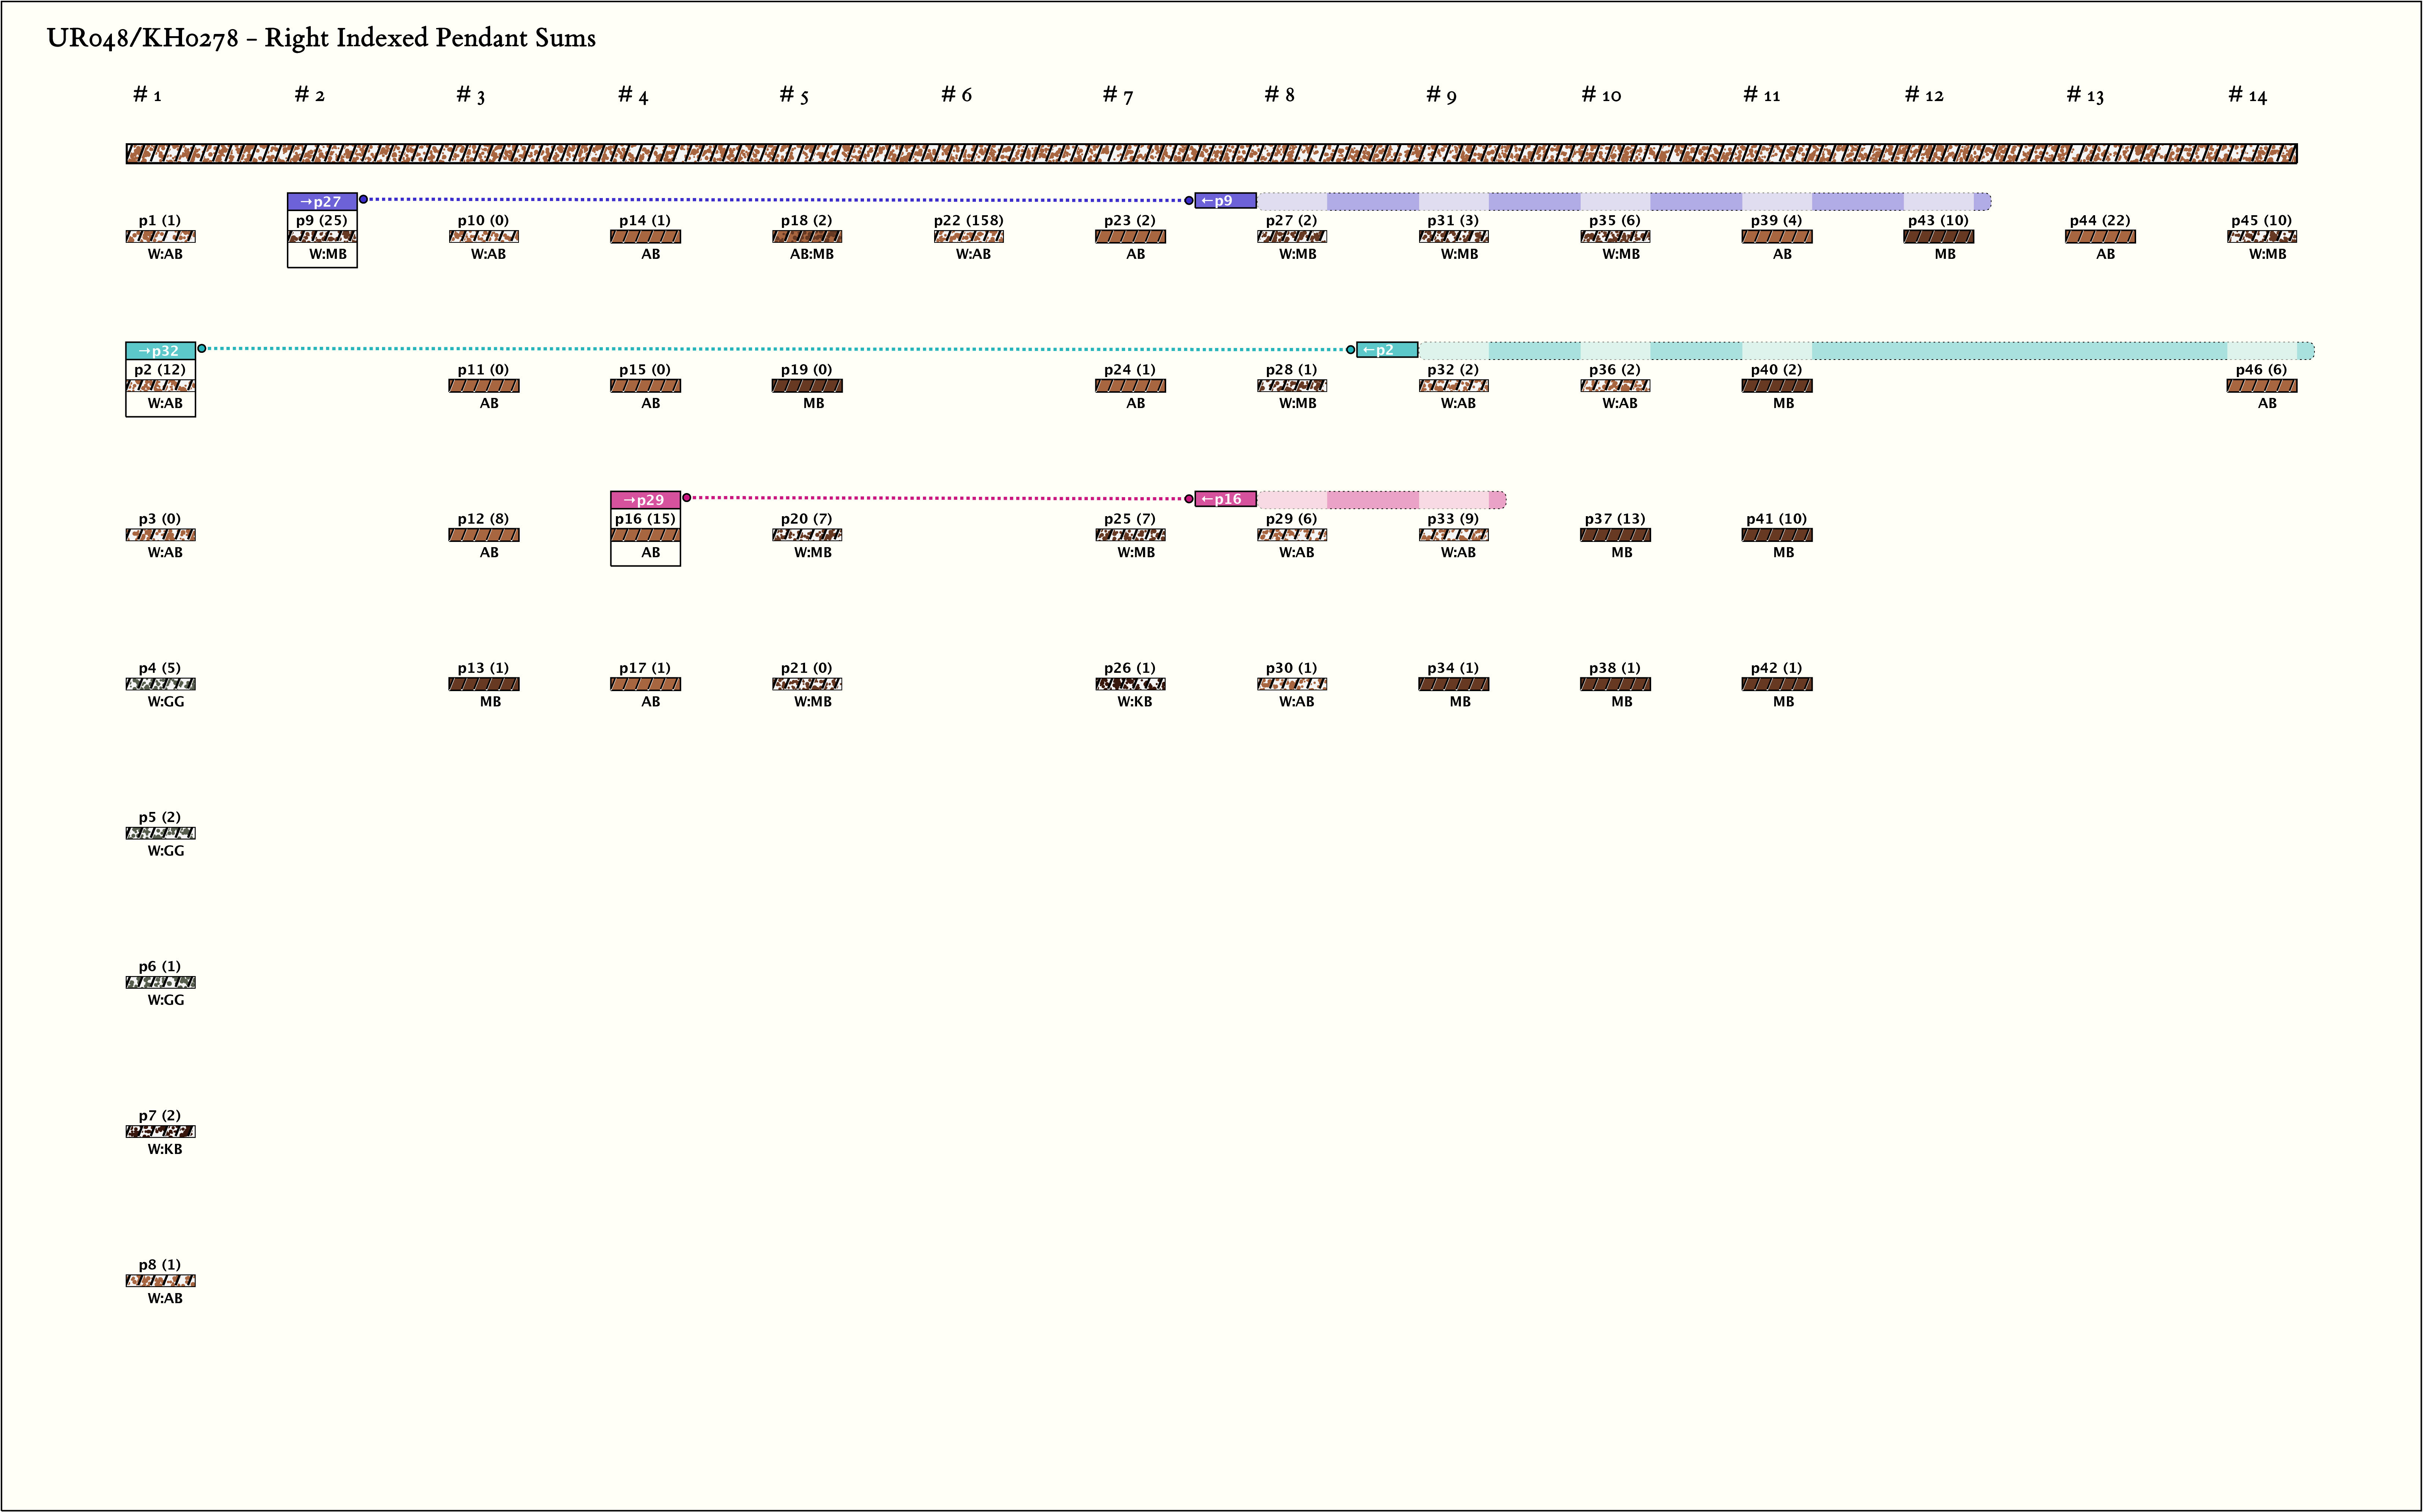2423x1512 pixels.
Task: Click the cord swatch under p46 (6)
Action: click(2262, 386)
